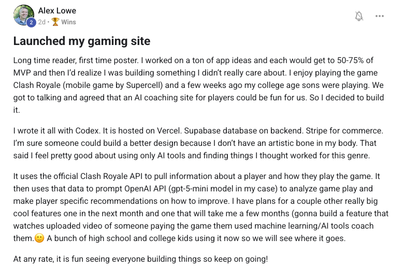
Task: Toggle the bell notification icon for this post
Action: click(359, 16)
